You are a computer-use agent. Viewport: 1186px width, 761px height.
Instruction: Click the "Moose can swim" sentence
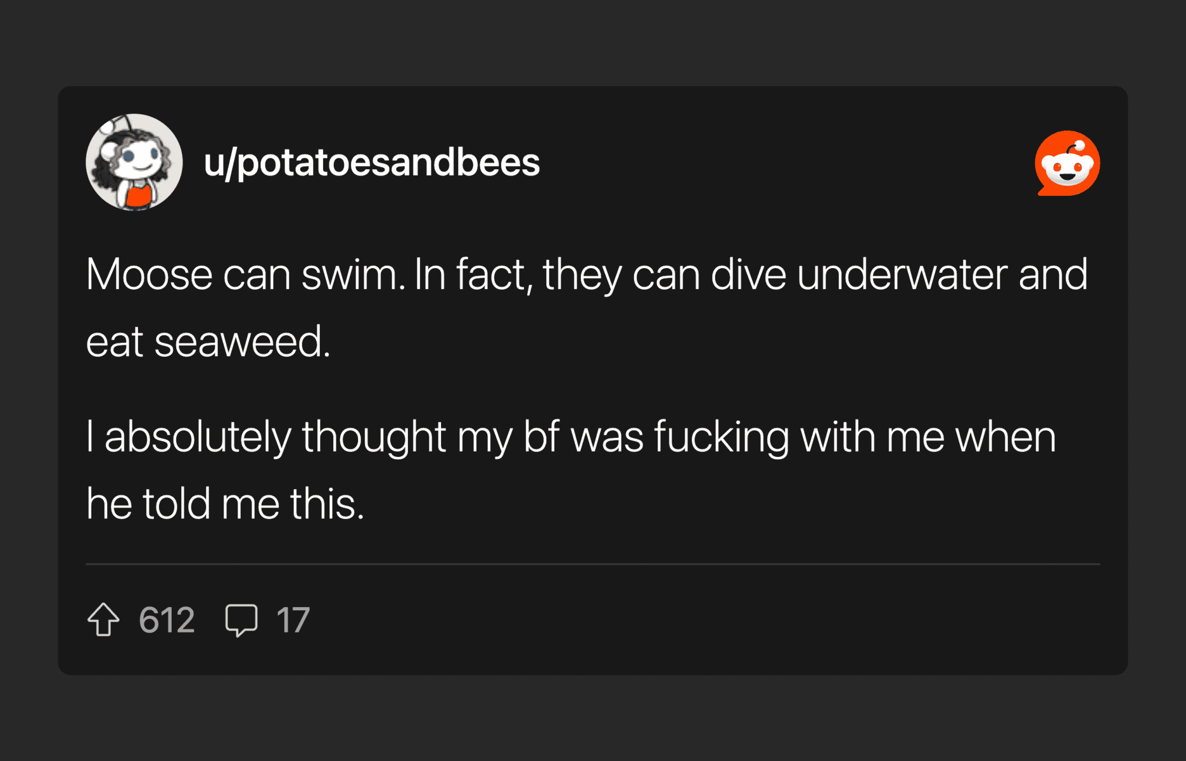tap(245, 275)
